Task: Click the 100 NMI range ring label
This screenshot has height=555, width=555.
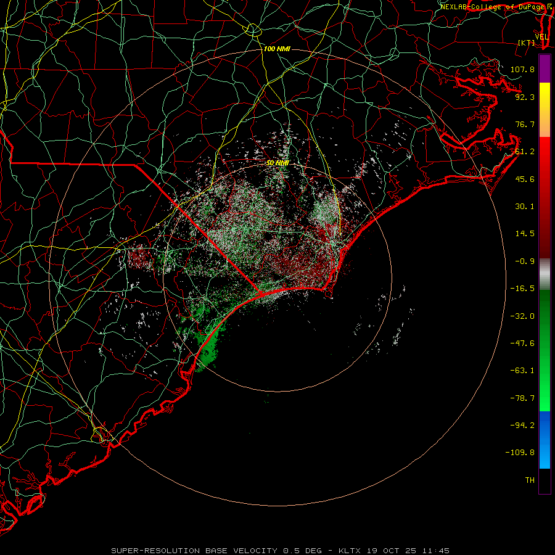Action: point(277,49)
